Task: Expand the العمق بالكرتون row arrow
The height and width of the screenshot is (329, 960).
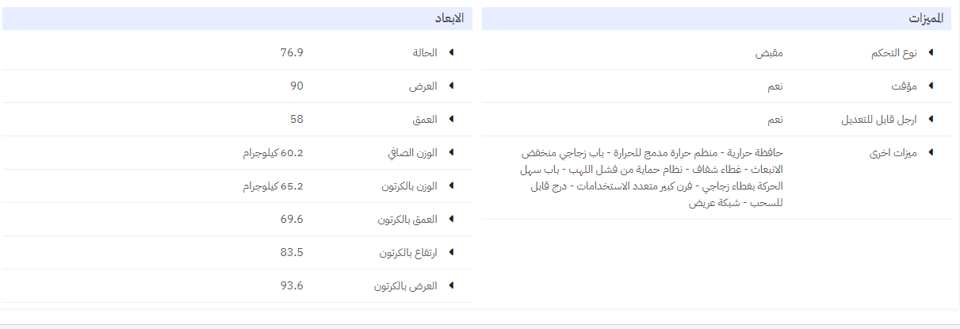Action: [451, 219]
